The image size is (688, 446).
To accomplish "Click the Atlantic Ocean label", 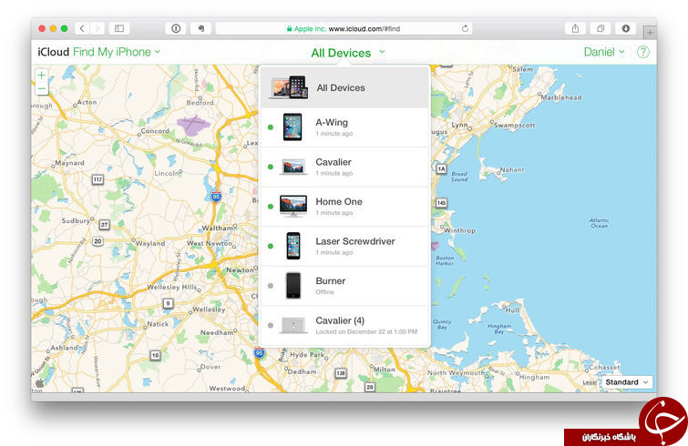I will (x=599, y=223).
